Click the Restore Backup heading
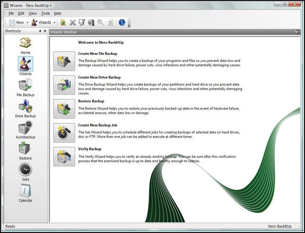The height and width of the screenshot is (233, 305). click(91, 101)
